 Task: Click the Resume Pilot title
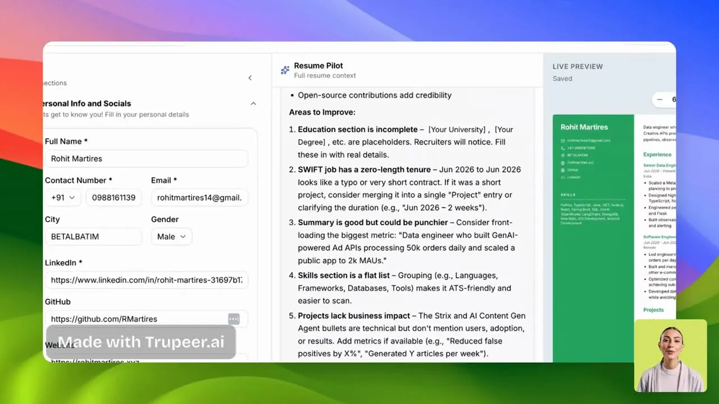click(x=318, y=66)
